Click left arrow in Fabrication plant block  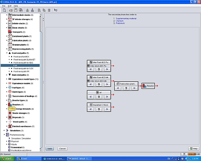pyautogui.click(x=118, y=88)
